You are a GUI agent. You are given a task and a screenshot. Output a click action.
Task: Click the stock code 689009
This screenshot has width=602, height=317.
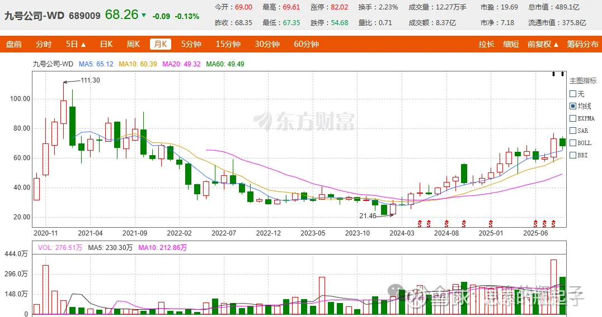(x=84, y=16)
